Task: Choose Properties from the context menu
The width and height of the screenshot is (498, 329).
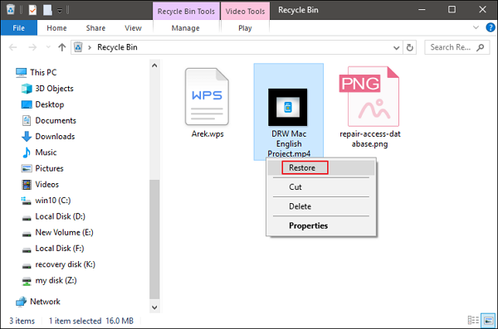Action: click(321, 225)
